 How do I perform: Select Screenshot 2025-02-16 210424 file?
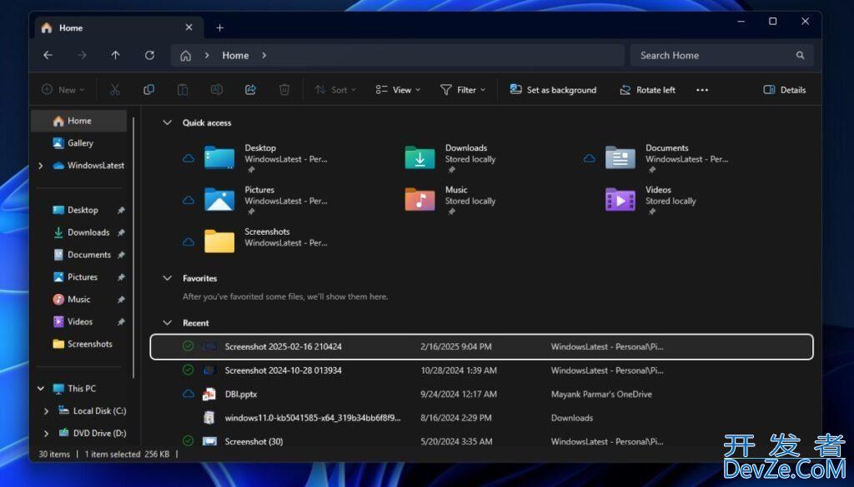click(x=481, y=346)
